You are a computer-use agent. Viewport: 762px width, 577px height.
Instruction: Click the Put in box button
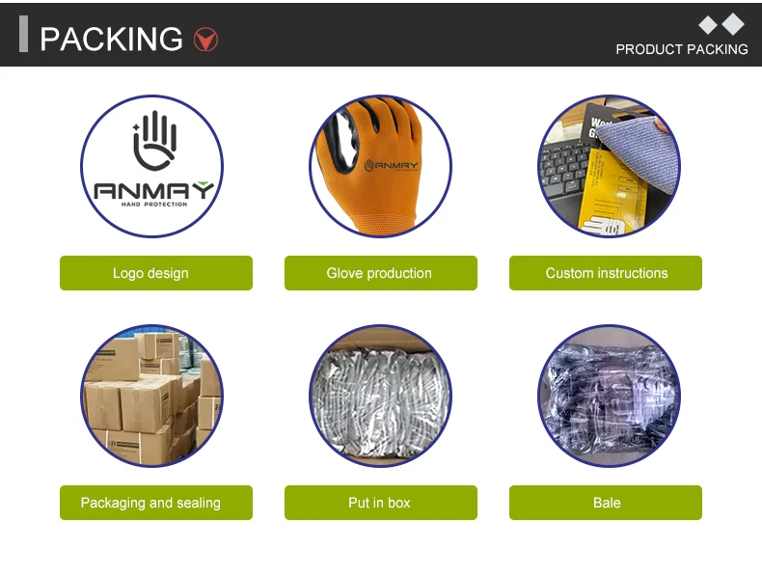click(x=380, y=503)
